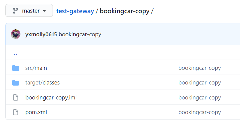Open the commit message in src/main row

[x=199, y=68]
